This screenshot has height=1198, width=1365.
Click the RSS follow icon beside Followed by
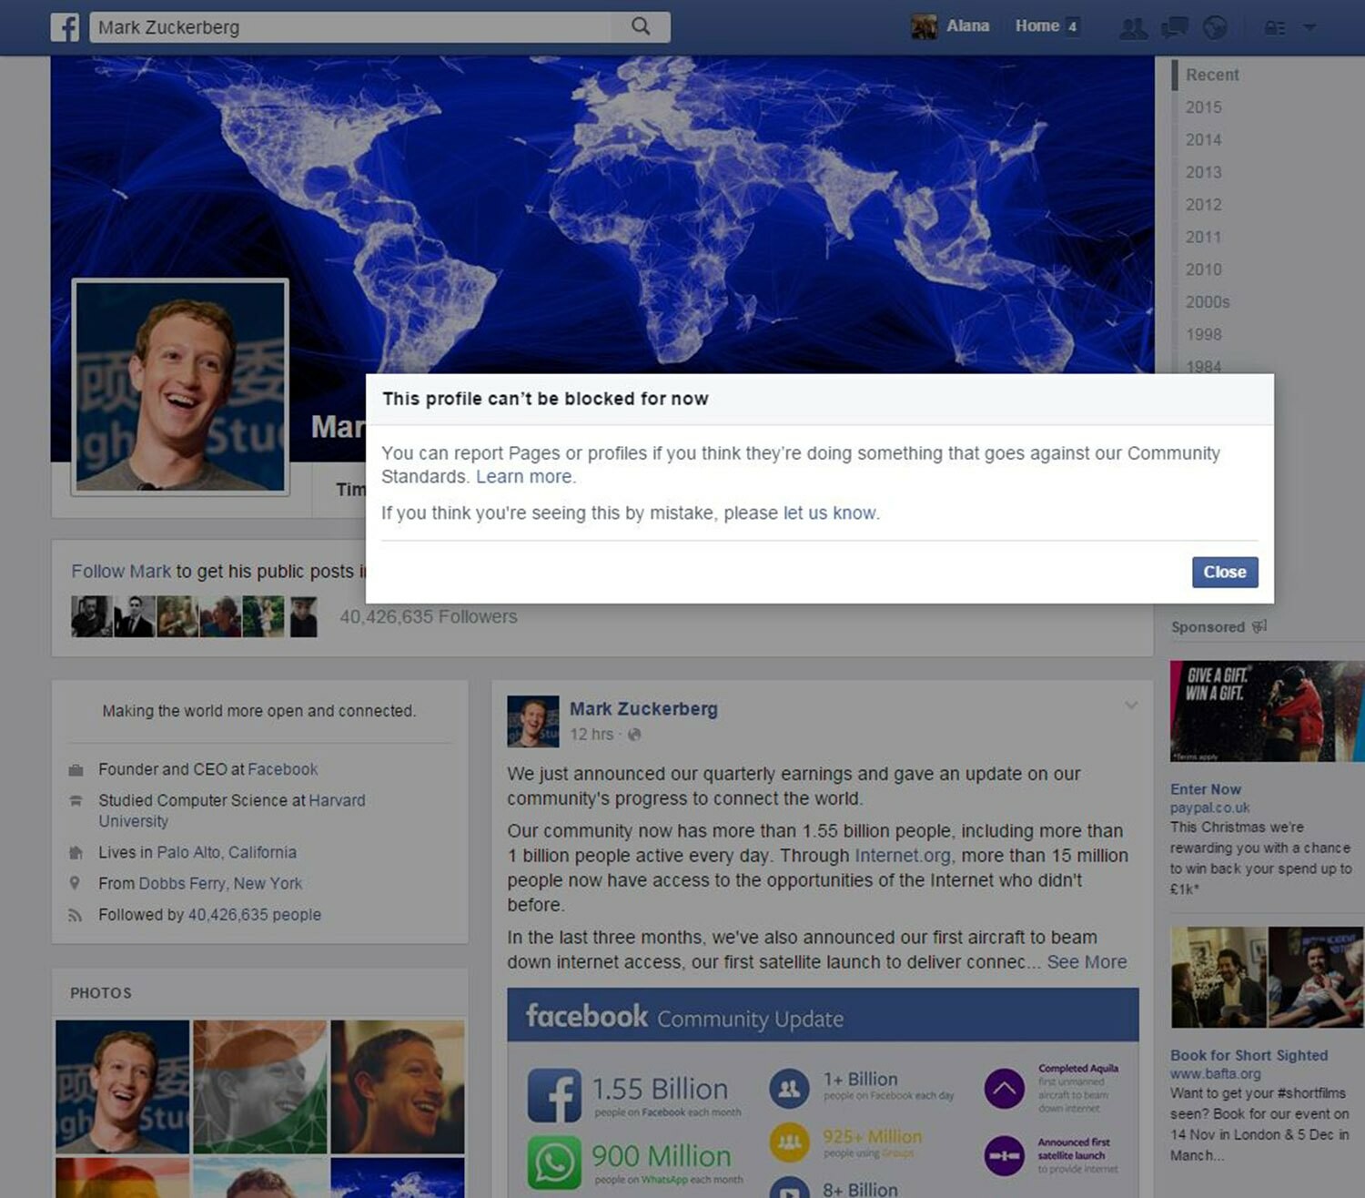76,915
